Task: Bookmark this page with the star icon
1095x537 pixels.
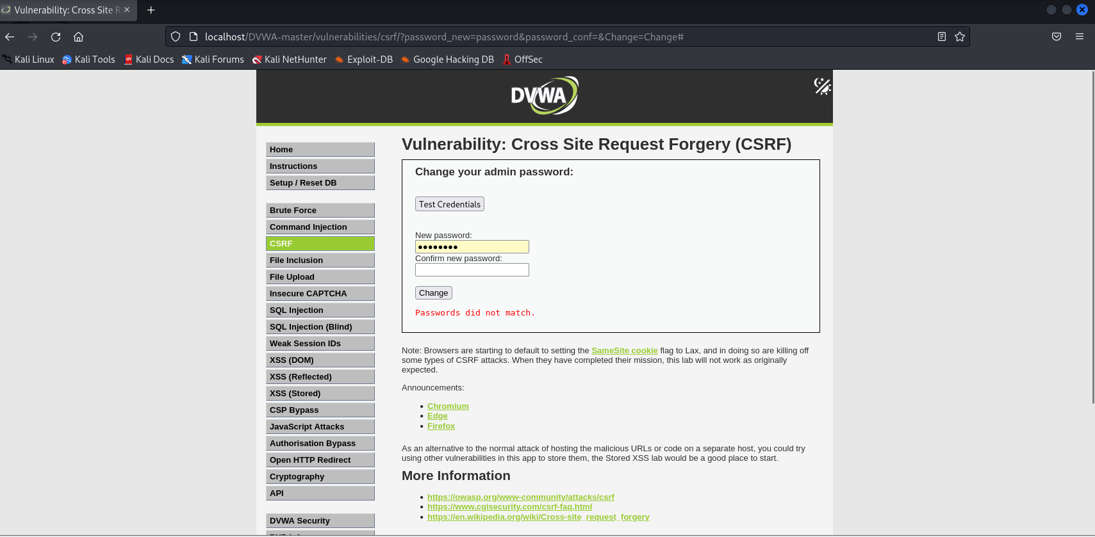Action: 959,36
